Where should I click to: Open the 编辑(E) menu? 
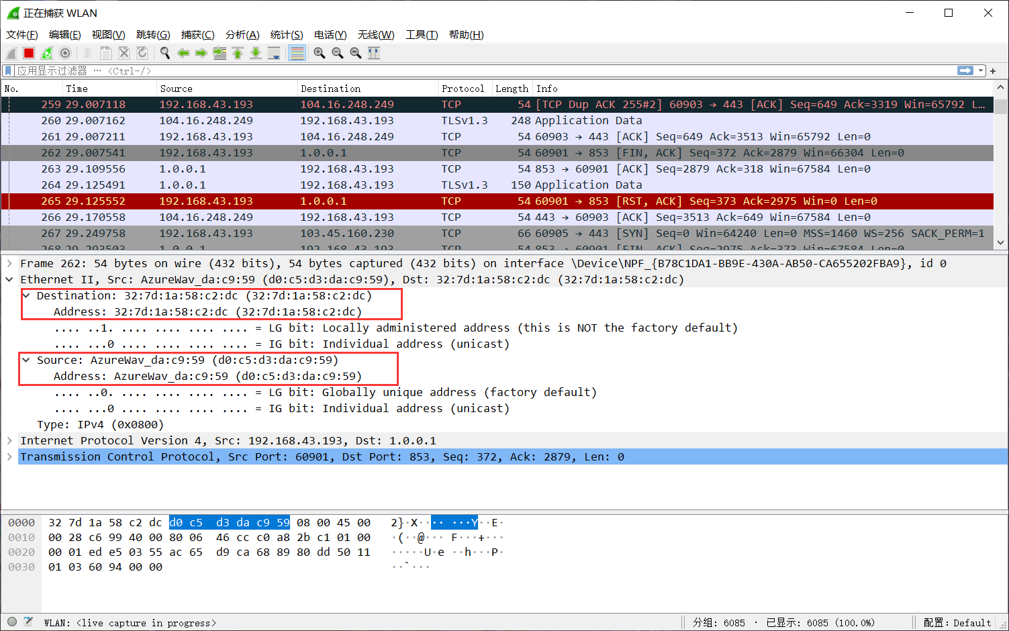(x=64, y=35)
